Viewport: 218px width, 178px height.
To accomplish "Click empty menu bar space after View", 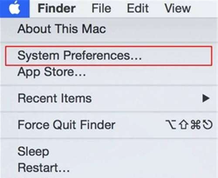I will [x=205, y=8].
